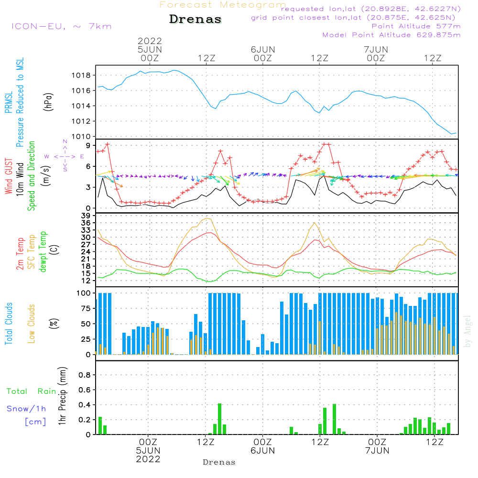478x478 pixels.
Task: Click 'Model Point Altitude 629.875m' text
Action: pos(391,35)
